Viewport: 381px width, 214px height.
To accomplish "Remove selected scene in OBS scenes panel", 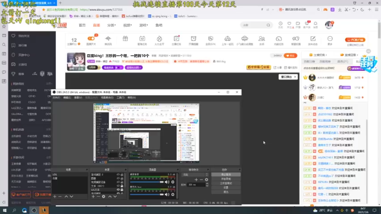I will pyautogui.click(x=60, y=196).
